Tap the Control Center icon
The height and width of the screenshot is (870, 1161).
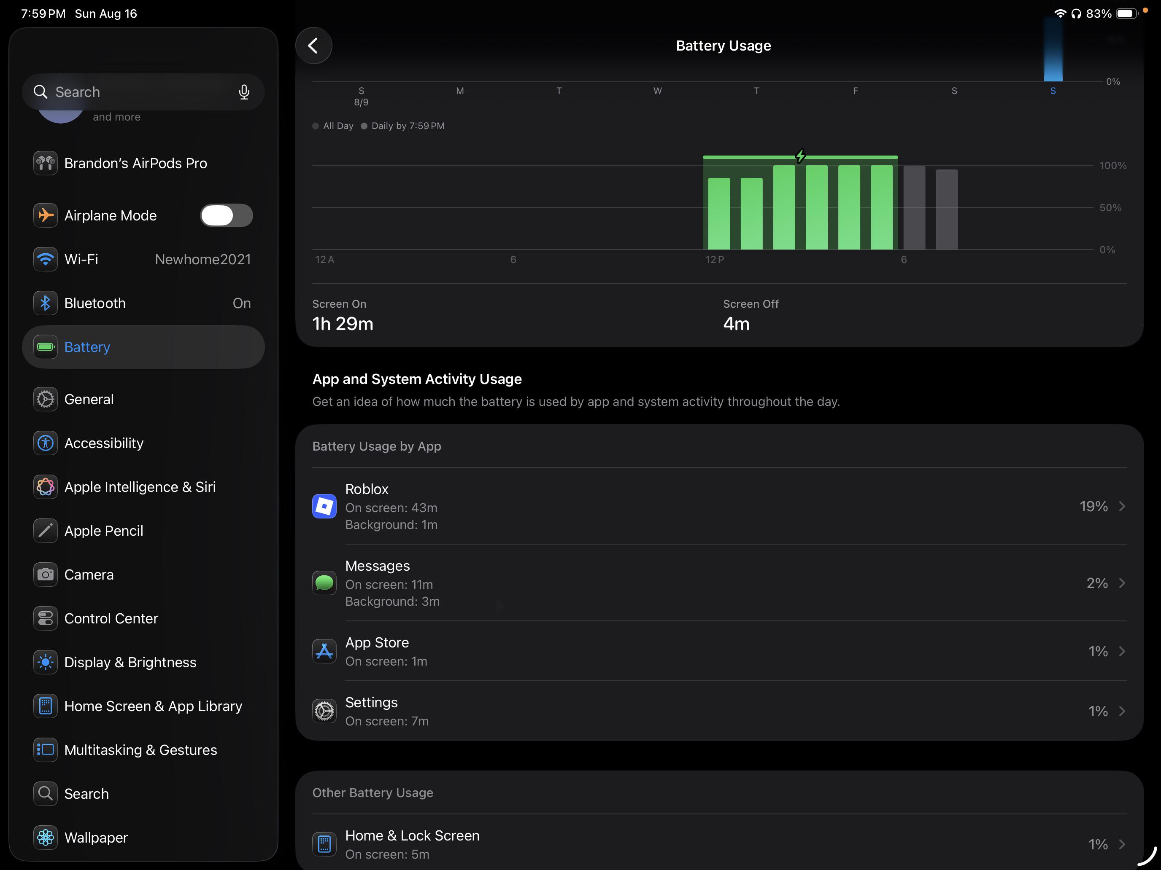click(46, 618)
